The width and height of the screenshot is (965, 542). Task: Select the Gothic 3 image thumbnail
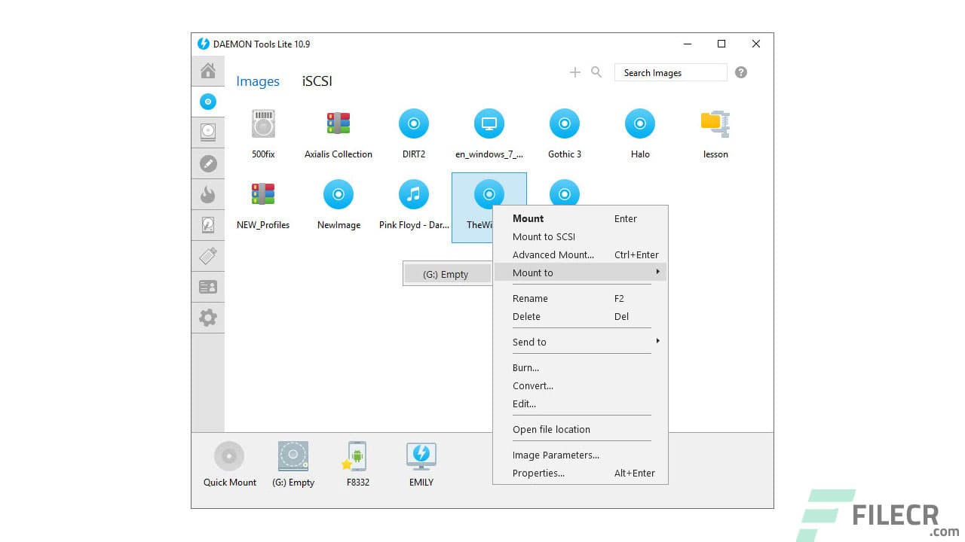click(564, 123)
